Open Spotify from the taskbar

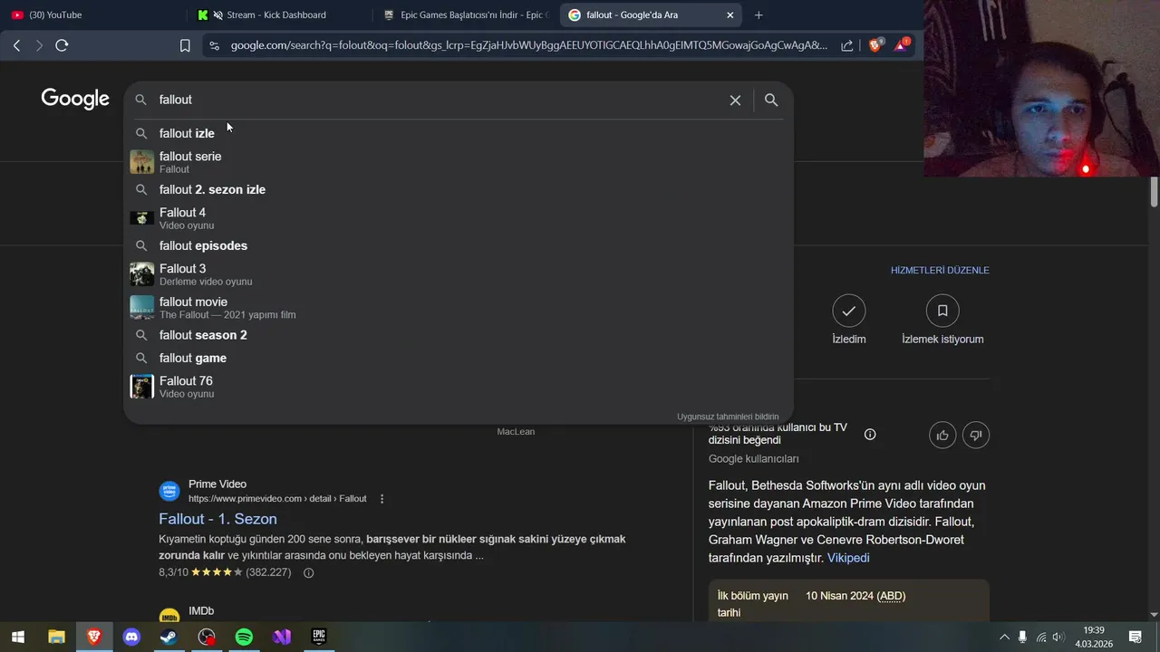244,637
